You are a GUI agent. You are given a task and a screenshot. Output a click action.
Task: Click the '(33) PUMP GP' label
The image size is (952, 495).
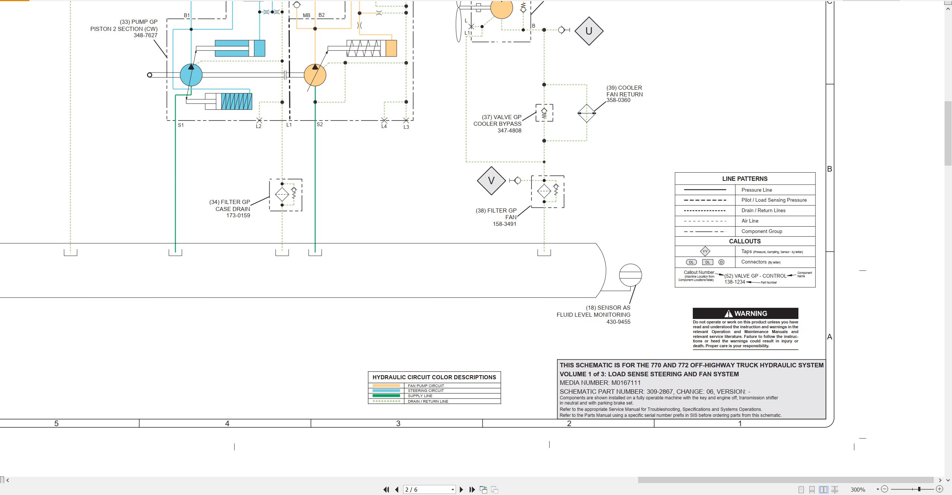point(139,22)
